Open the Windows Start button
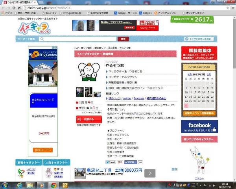The height and width of the screenshot is (189, 236). [x=4, y=185]
